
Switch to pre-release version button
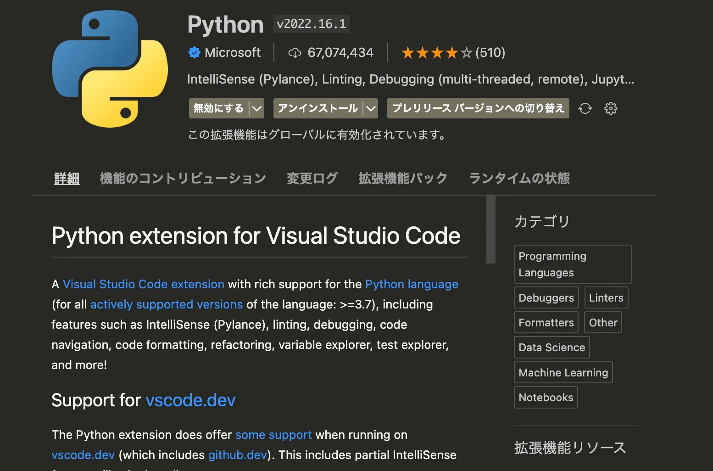click(478, 108)
